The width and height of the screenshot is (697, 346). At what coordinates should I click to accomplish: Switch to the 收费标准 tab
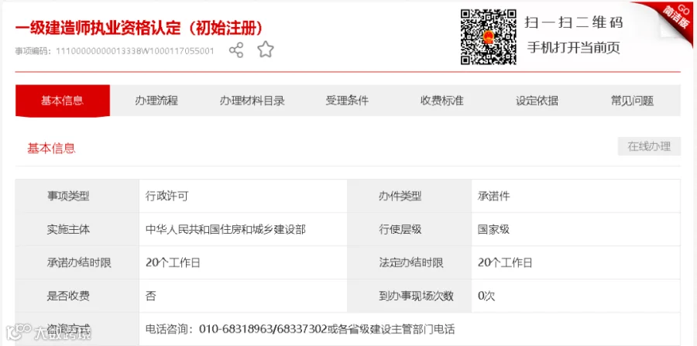click(x=442, y=101)
